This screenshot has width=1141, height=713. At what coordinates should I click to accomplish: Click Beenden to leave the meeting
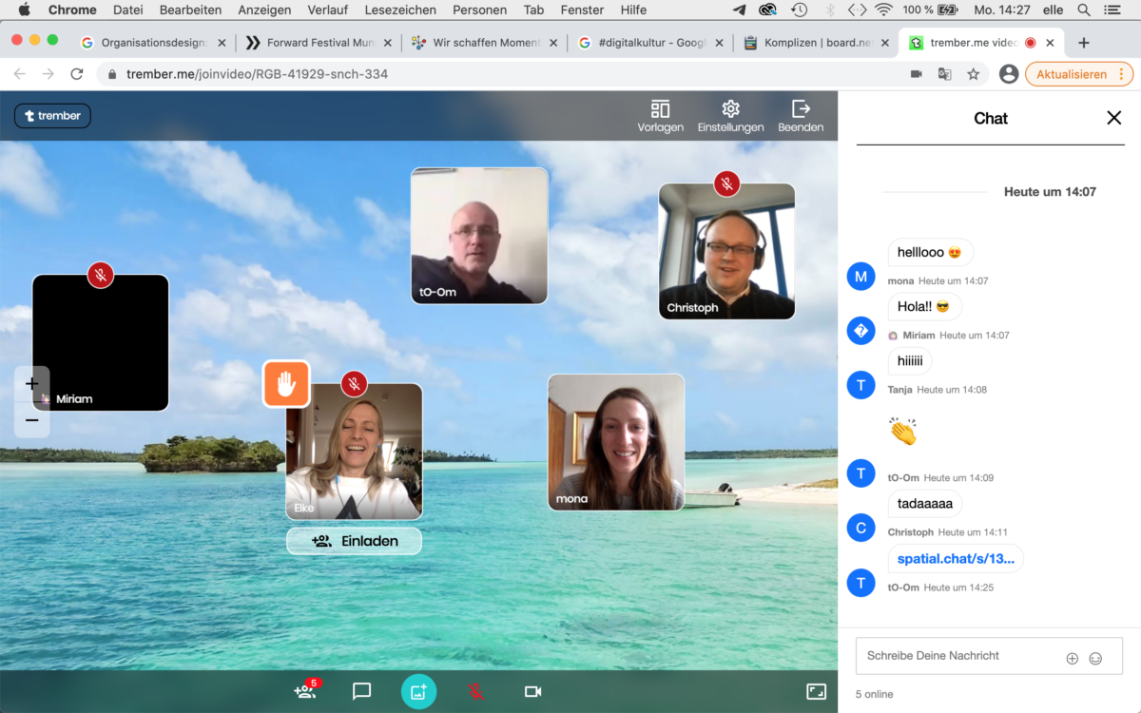(x=801, y=109)
